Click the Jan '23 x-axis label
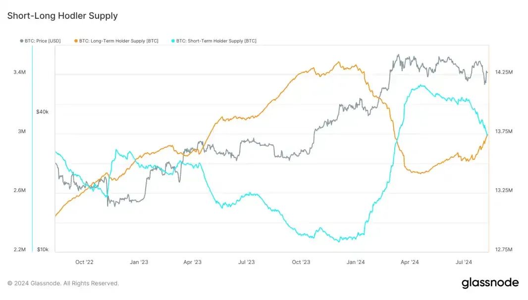The width and height of the screenshot is (528, 300). coord(139,262)
